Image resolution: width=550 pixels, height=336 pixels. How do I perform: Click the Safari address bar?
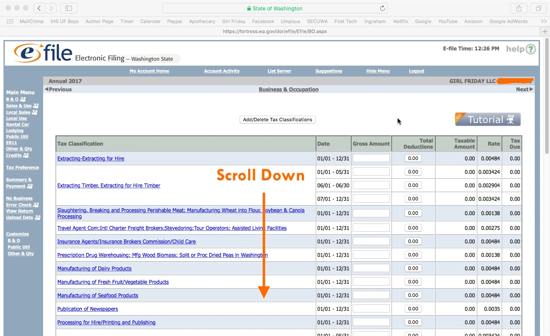coord(275,8)
